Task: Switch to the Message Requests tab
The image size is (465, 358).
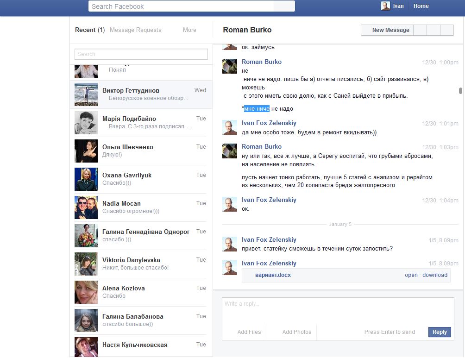Action: (x=136, y=30)
